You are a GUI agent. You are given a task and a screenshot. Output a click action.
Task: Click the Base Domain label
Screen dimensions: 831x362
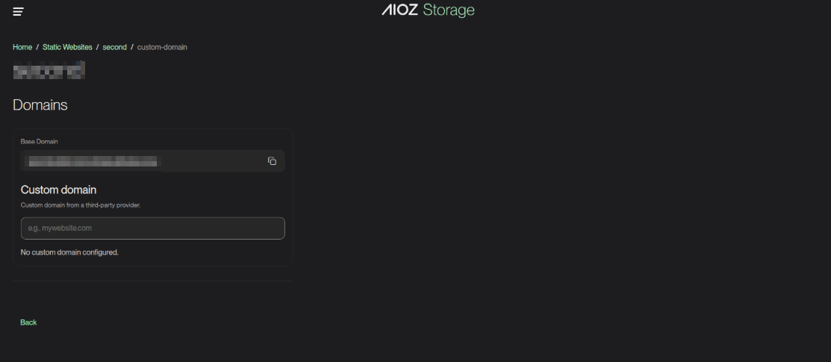pyautogui.click(x=40, y=141)
